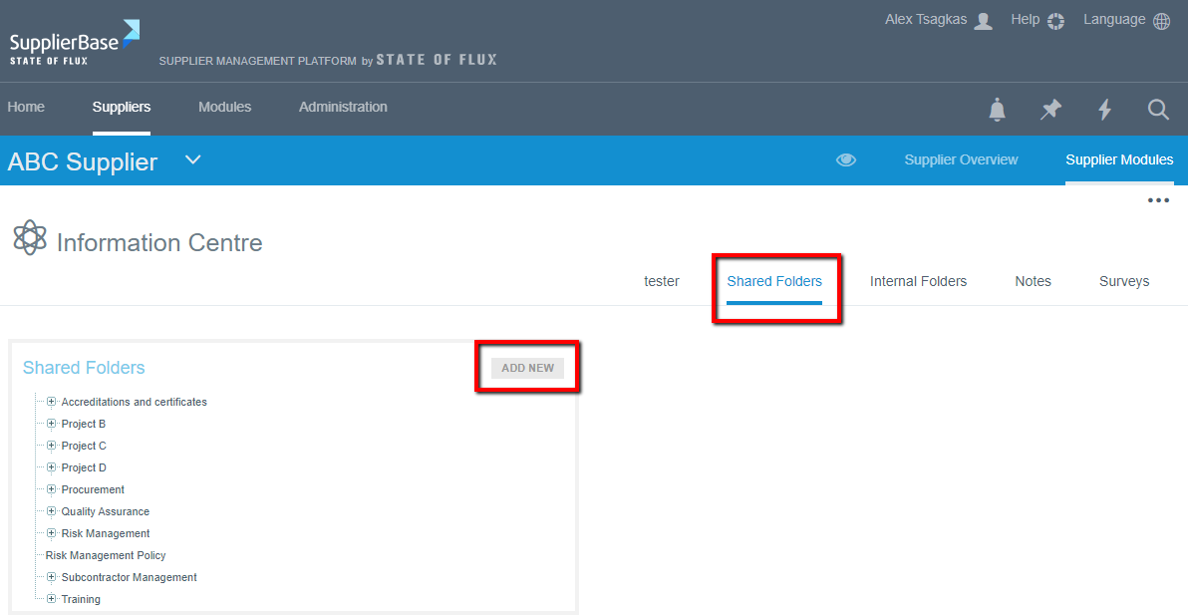Open the notifications bell icon

click(x=997, y=110)
